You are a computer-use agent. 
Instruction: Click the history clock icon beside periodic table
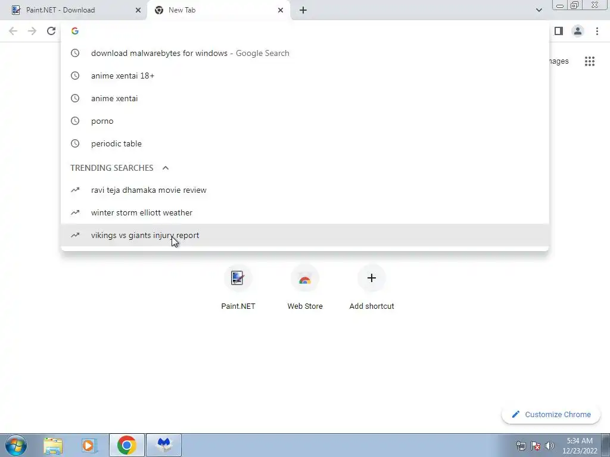(x=75, y=144)
